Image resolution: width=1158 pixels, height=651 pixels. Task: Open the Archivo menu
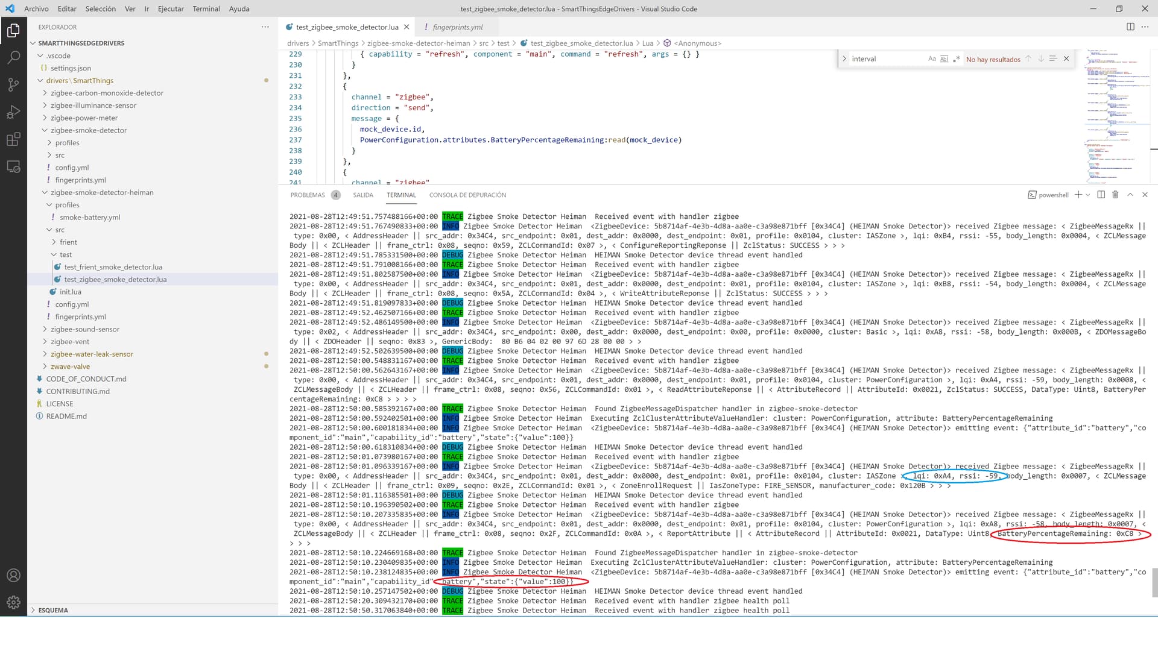pyautogui.click(x=36, y=8)
